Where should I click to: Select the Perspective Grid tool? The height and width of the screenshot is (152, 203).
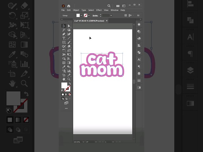(x=69, y=59)
